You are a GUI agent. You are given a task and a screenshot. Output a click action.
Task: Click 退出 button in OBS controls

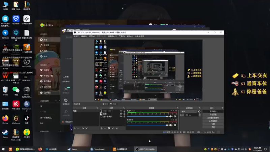pos(213,127)
